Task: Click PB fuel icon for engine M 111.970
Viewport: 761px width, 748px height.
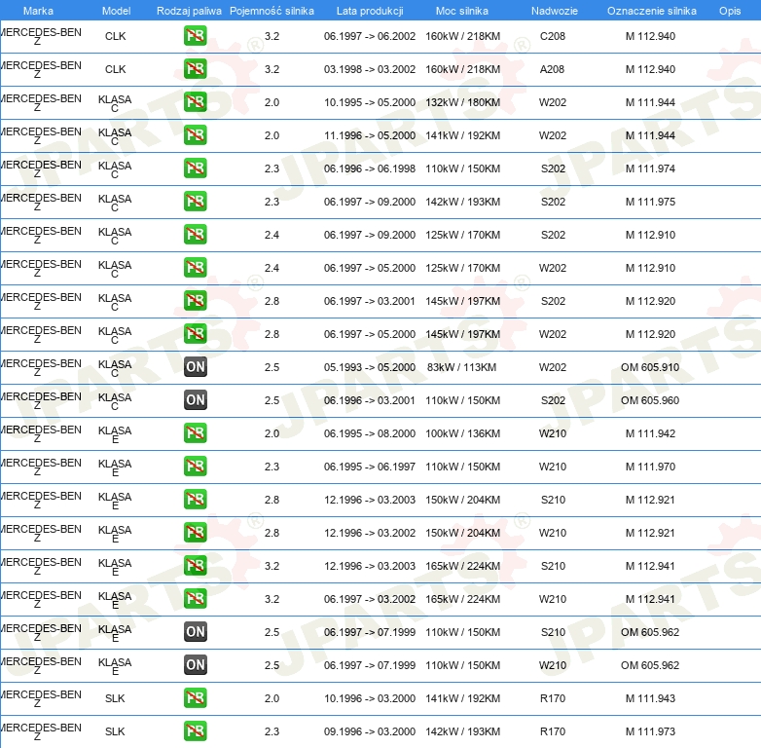Action: (x=195, y=467)
